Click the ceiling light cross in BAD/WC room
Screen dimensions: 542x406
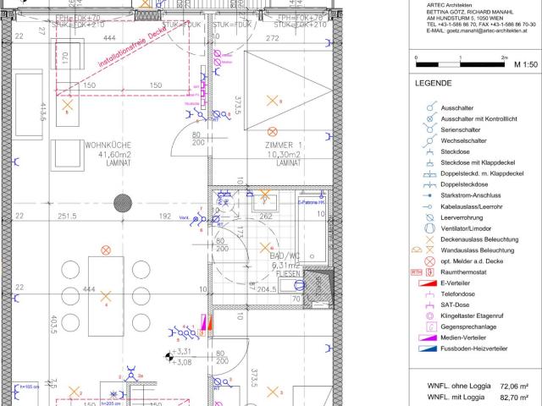click(x=265, y=248)
